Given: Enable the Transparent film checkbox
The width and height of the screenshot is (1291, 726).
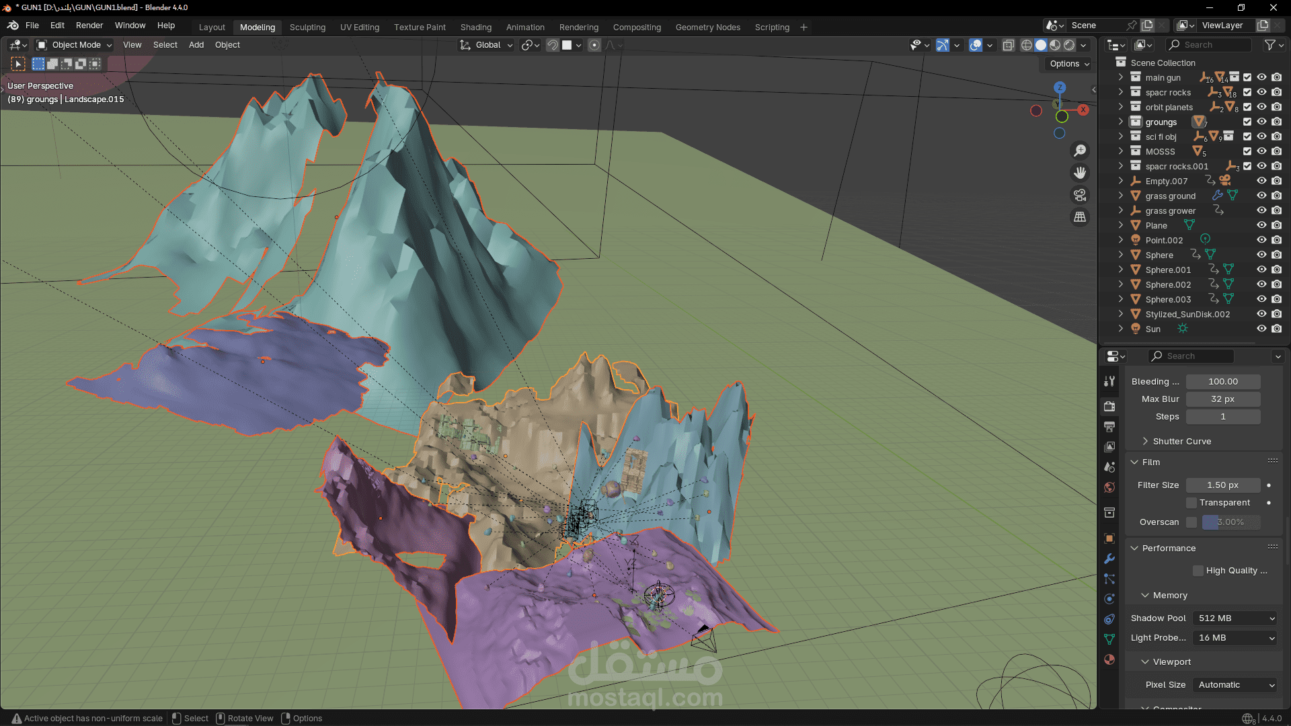Looking at the screenshot, I should pyautogui.click(x=1191, y=503).
